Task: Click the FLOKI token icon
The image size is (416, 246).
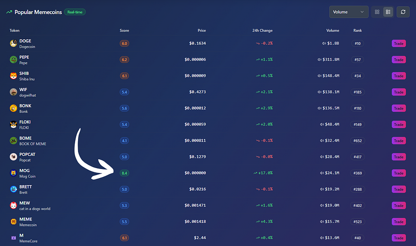Action: coord(13,125)
